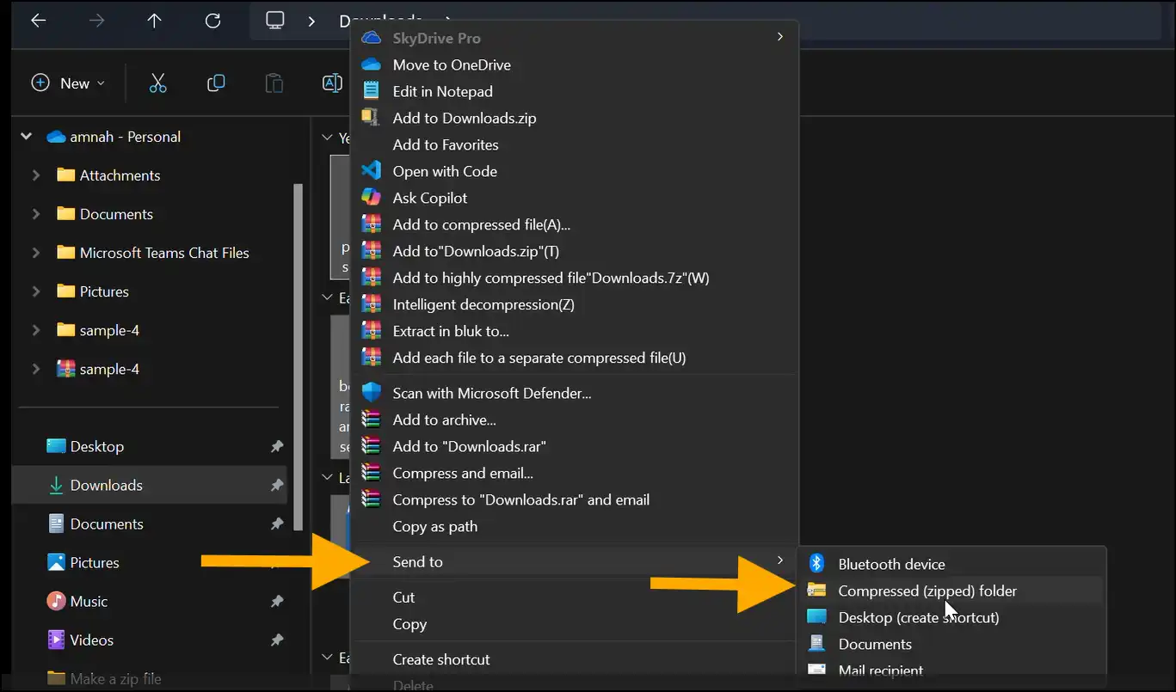1176x692 pixels.
Task: Expand the sample-4 folder node
Action: (x=36, y=330)
